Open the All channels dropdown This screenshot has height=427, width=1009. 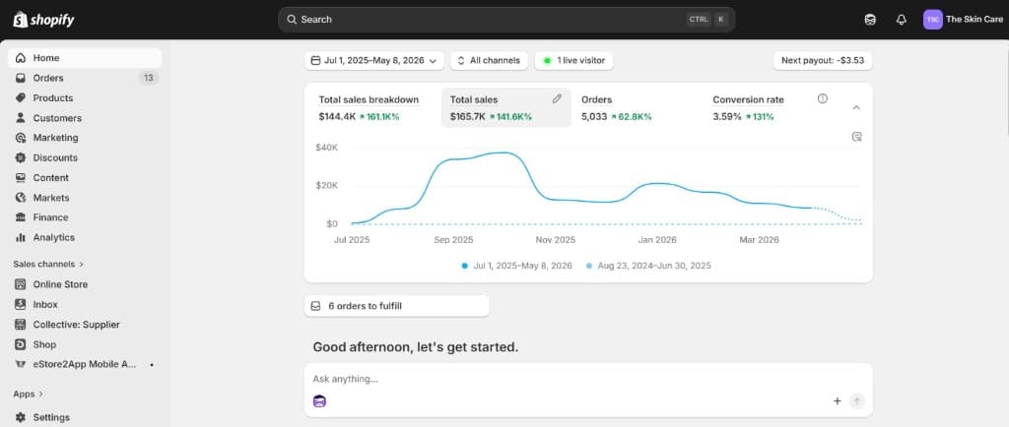tap(489, 60)
